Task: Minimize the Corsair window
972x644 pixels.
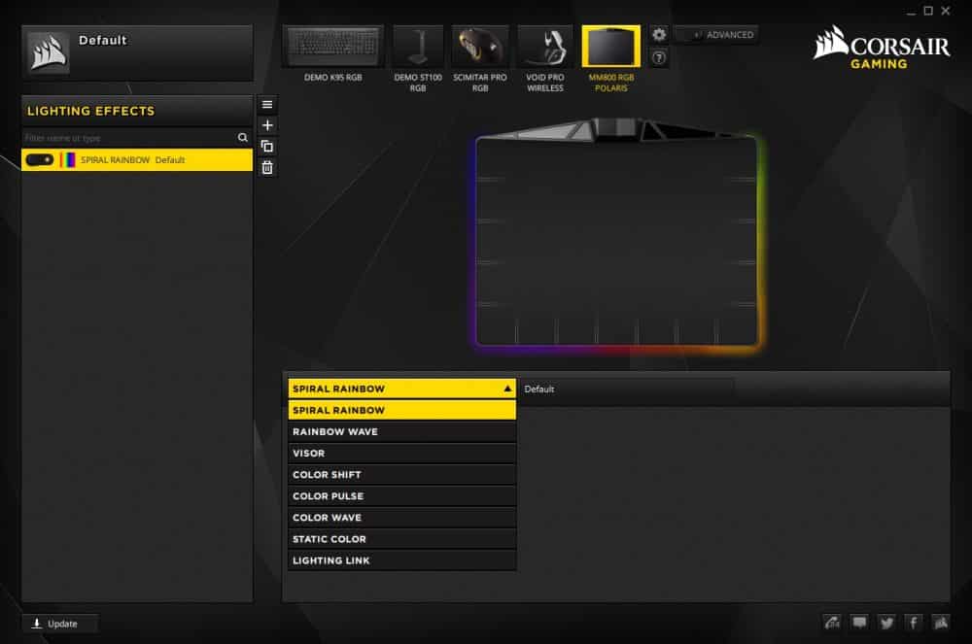Action: pos(911,11)
